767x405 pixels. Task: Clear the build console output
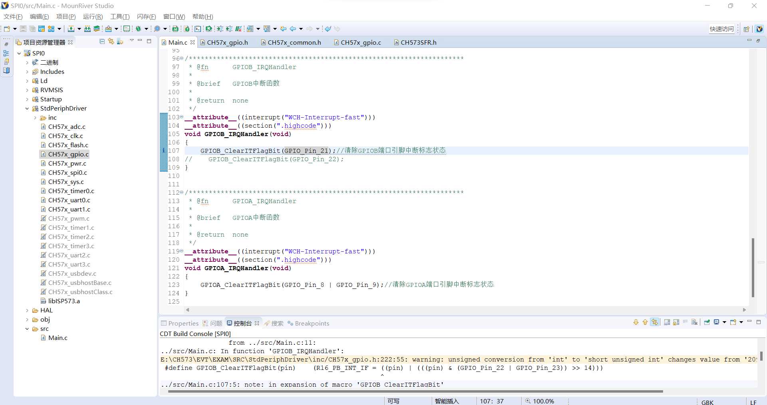click(x=695, y=322)
